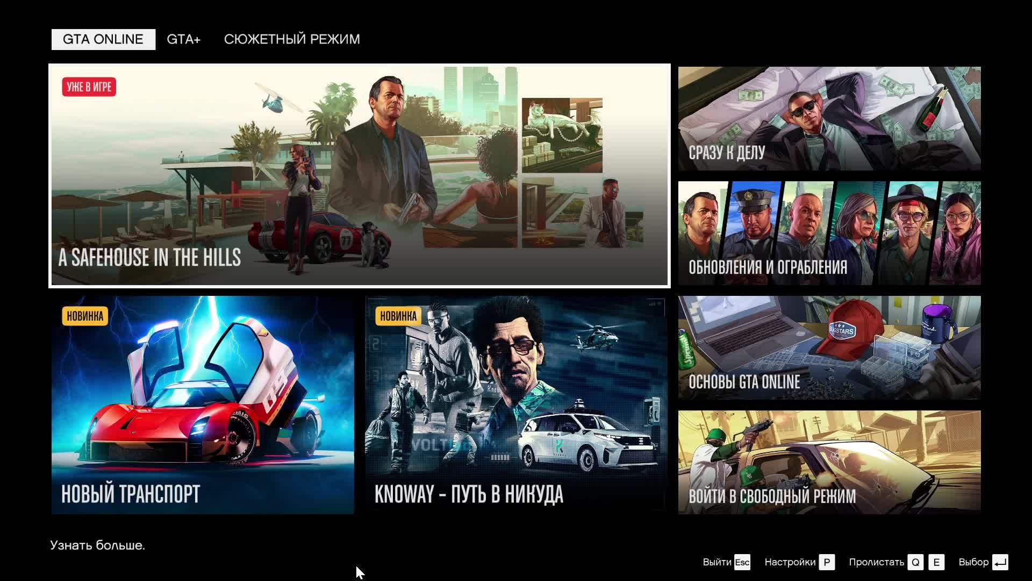Switch to the GTA+ tab
This screenshot has height=581, width=1032.
point(183,39)
